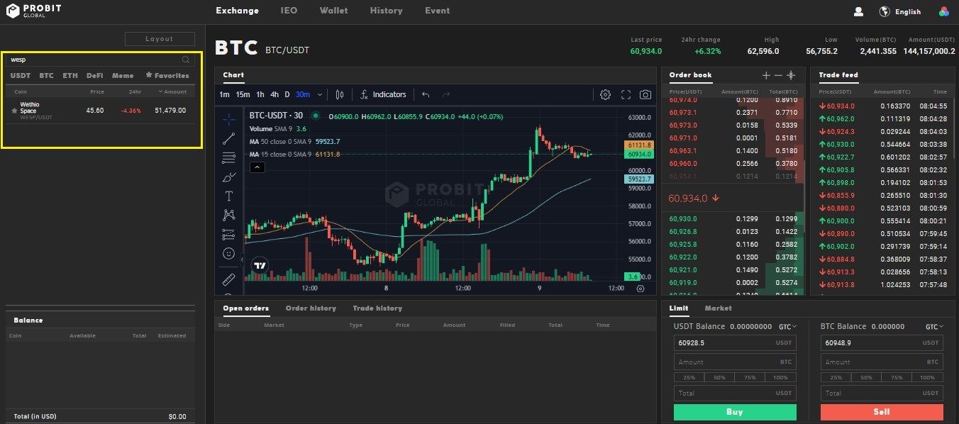
Task: Filter coin list by DeFi tab
Action: (95, 75)
